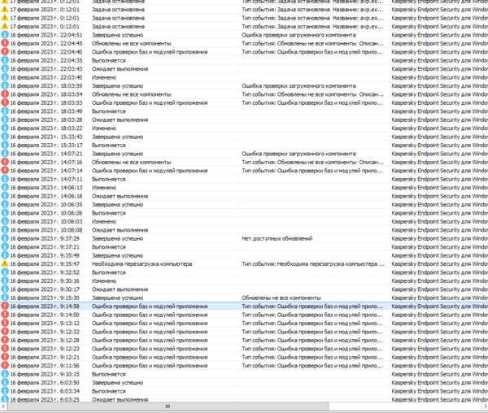
Task: Click the scrollbar left arrow
Action: [x=3, y=406]
